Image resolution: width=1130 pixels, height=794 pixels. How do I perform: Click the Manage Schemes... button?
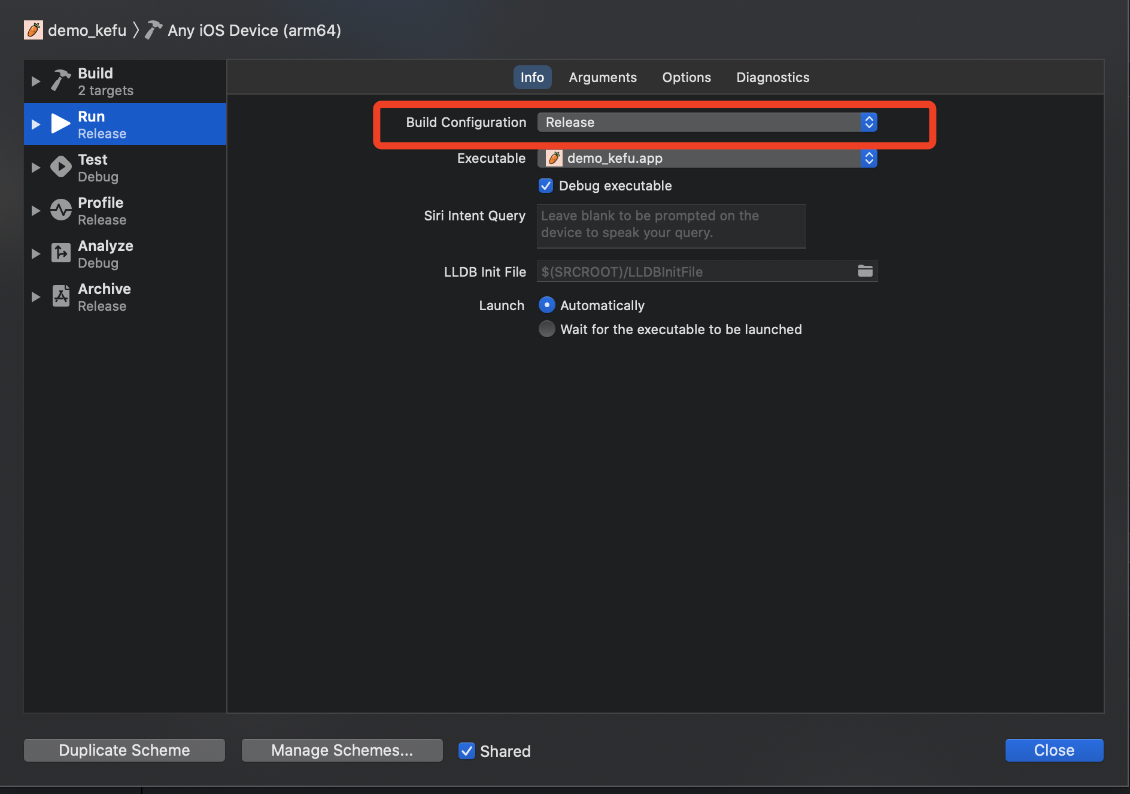(x=342, y=750)
